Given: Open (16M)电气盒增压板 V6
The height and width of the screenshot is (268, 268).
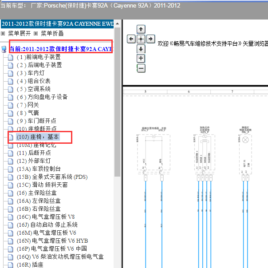Looking at the screenshot, I should (x=46, y=233).
